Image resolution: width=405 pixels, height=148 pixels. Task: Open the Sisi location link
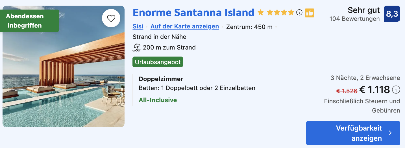138,26
